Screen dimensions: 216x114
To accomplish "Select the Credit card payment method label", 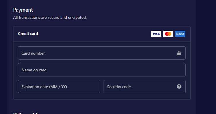I will [28, 34].
